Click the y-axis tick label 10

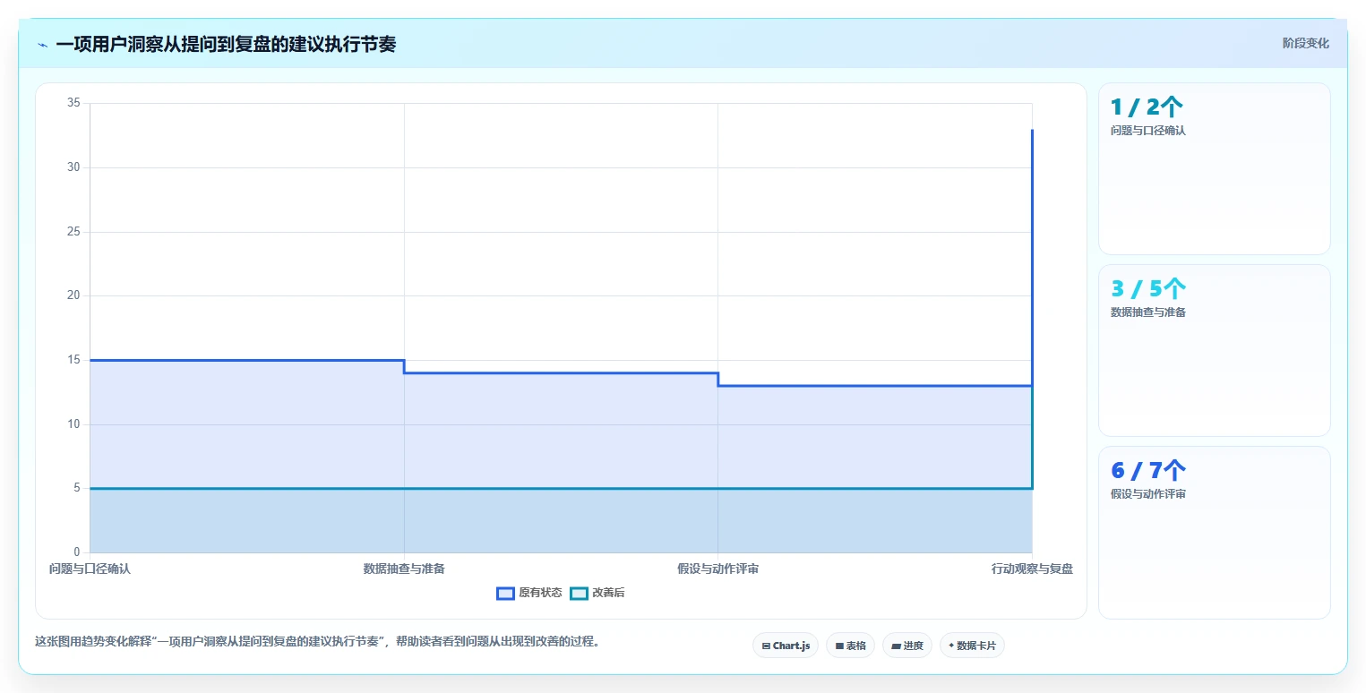click(74, 424)
